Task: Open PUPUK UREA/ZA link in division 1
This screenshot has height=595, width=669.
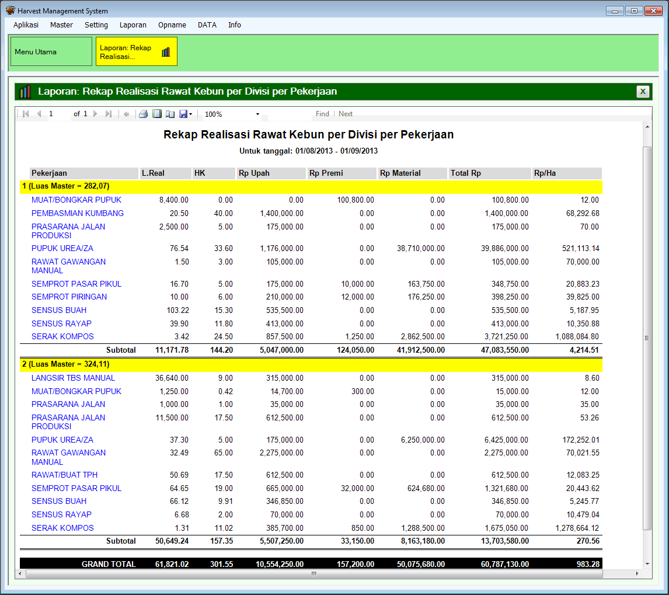Action: click(62, 248)
